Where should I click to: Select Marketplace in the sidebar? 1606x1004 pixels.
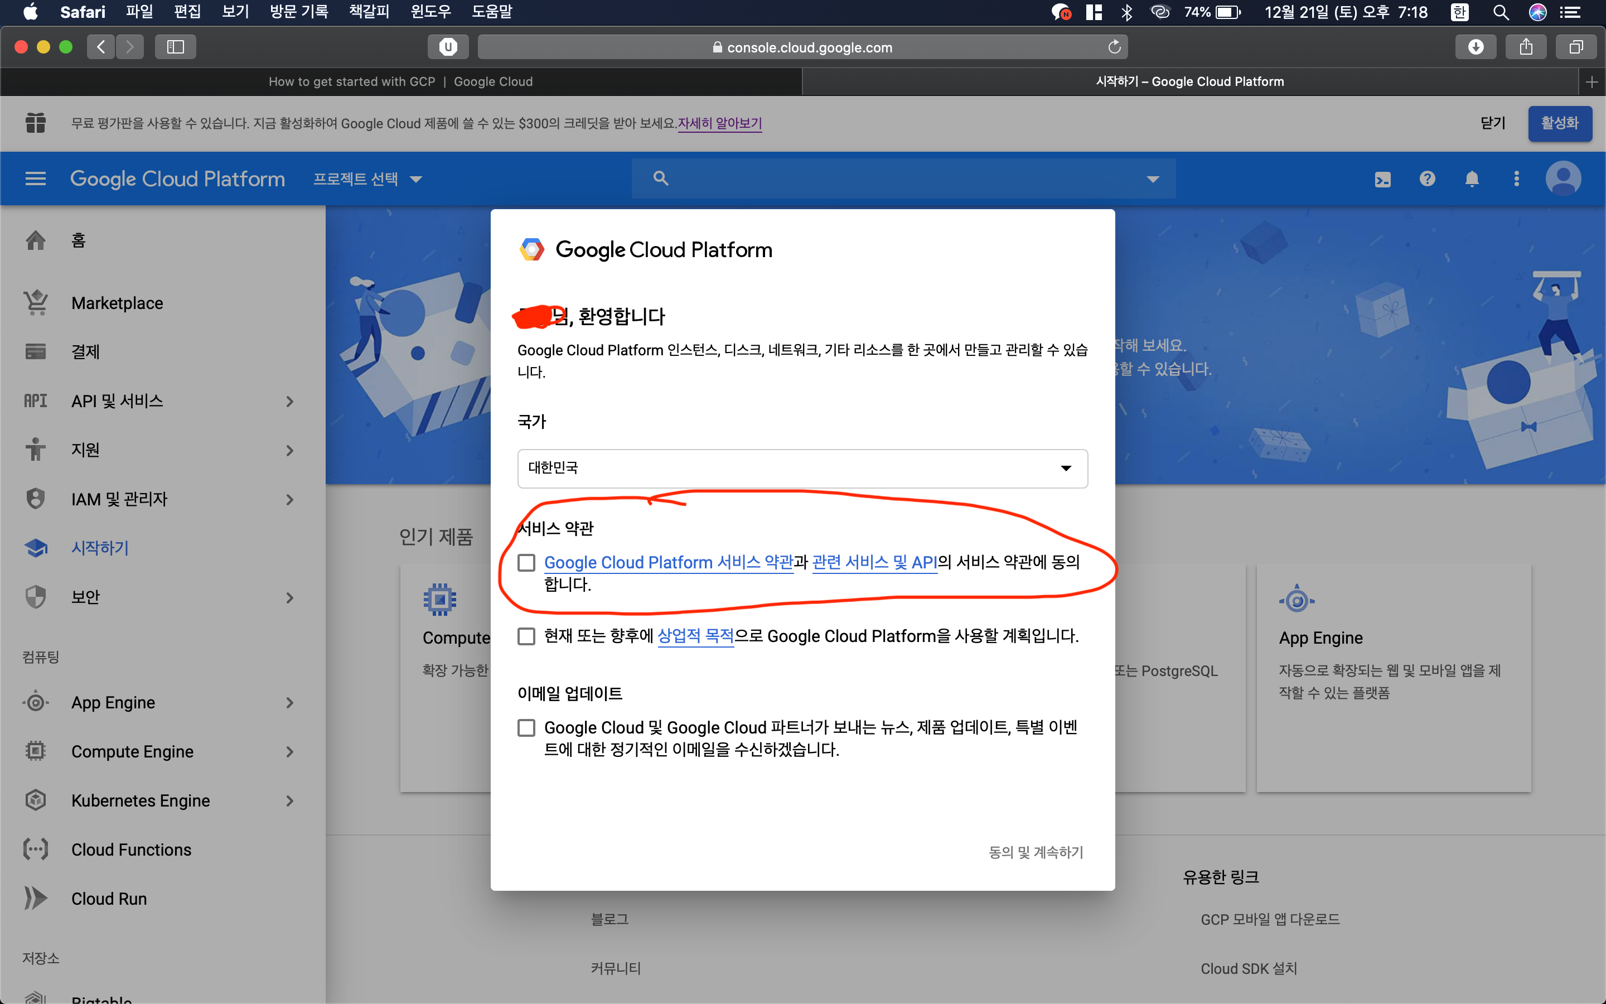(117, 303)
